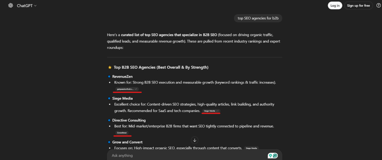Click the Grow and Convert heading
The image size is (382, 160).
(x=127, y=142)
